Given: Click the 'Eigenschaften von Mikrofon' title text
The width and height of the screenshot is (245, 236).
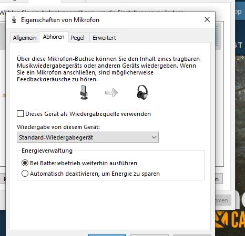Looking at the screenshot, I should (x=60, y=20).
